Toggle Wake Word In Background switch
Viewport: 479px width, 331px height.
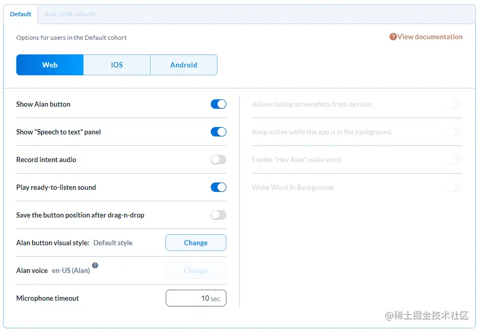tap(454, 187)
